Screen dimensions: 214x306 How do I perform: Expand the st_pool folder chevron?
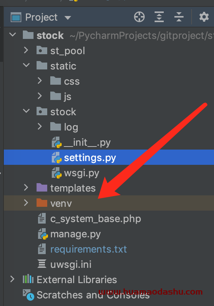tap(26, 50)
